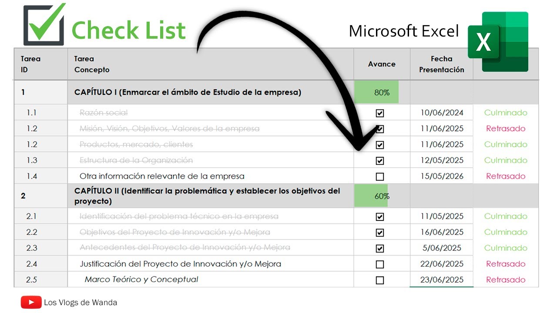557x313 pixels.
Task: Select Antecedentes del Proyecto de Innovación cell
Action: click(211, 248)
